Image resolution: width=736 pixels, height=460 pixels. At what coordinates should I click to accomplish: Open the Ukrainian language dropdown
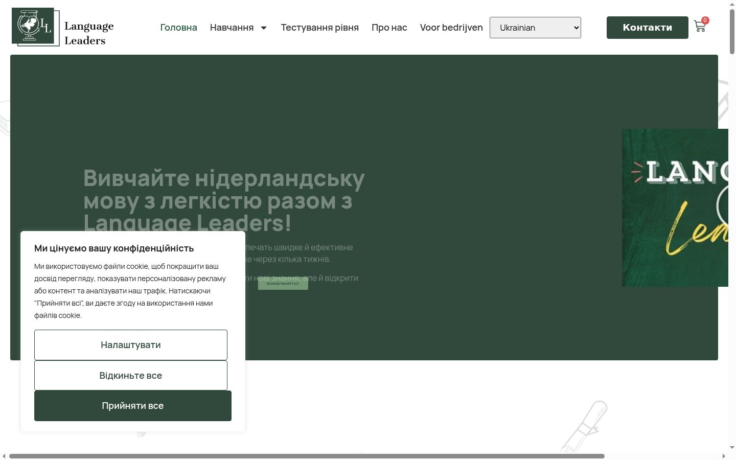coord(535,28)
